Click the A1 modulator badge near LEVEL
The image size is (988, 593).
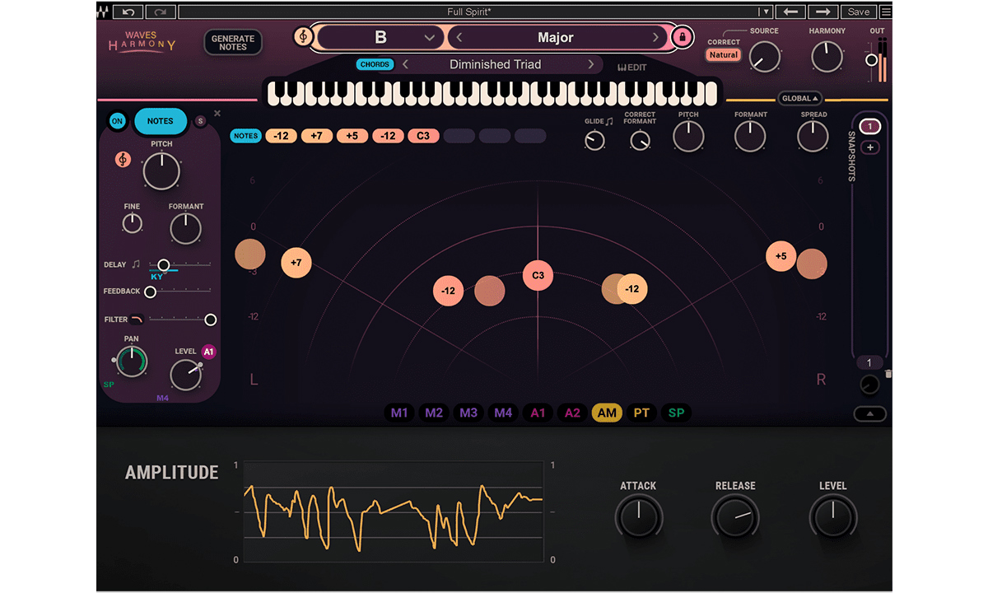point(208,352)
